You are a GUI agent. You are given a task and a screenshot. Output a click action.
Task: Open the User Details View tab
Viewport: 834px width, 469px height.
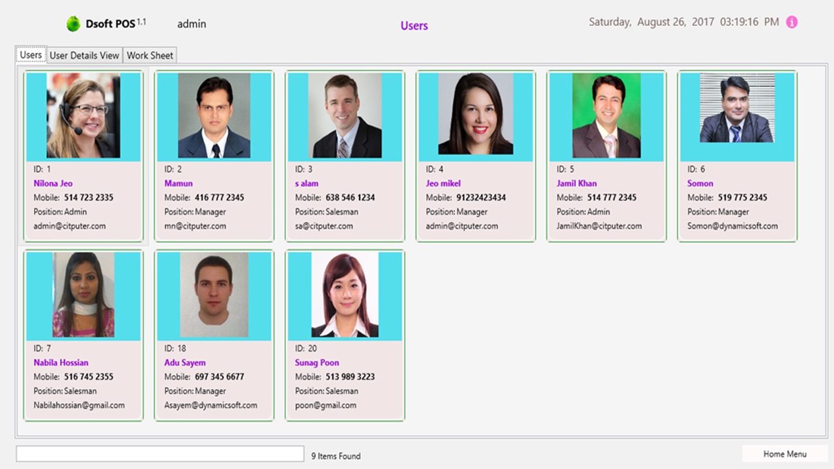84,55
